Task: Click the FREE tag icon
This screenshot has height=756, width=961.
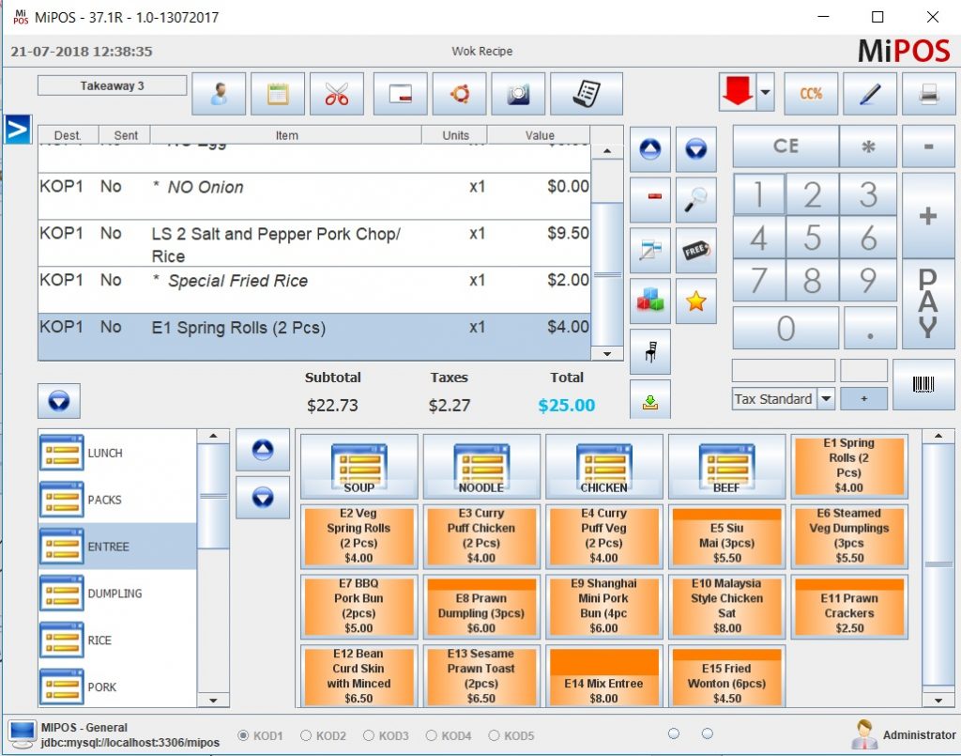Action: click(x=696, y=250)
